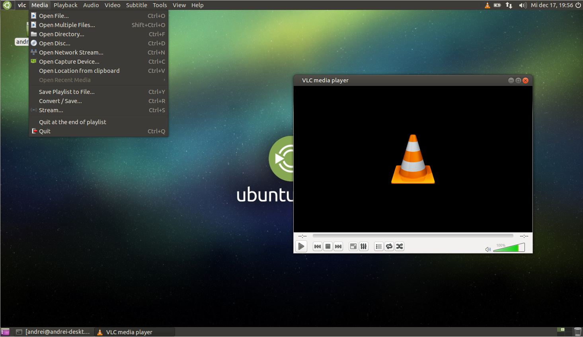The image size is (583, 337).
Task: Open the network indicator menu
Action: (509, 5)
